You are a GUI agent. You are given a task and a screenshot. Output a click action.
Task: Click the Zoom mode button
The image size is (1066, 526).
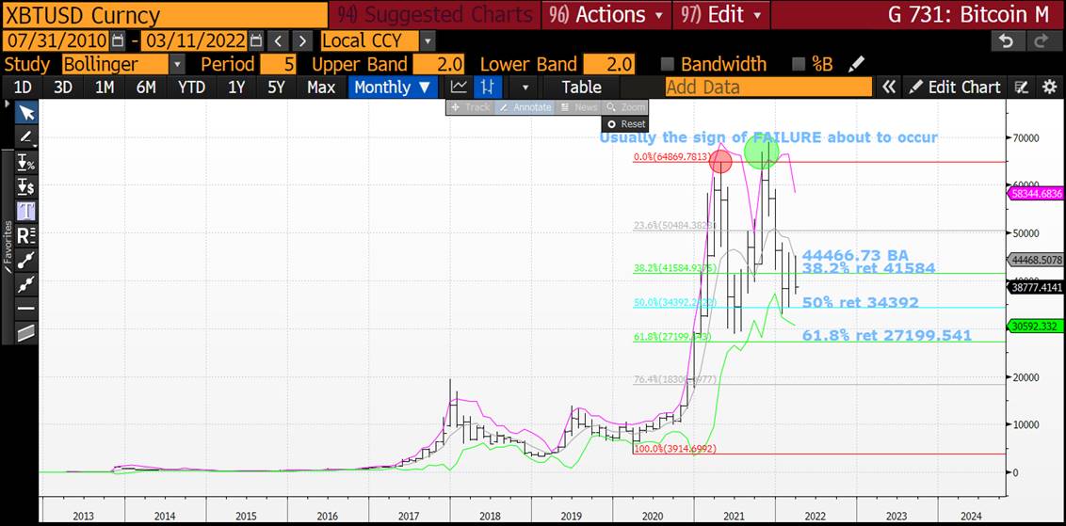[x=624, y=107]
